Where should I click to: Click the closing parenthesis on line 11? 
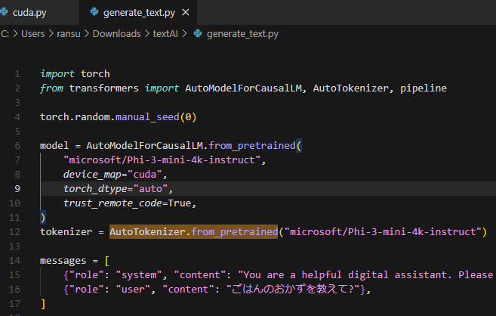click(43, 218)
